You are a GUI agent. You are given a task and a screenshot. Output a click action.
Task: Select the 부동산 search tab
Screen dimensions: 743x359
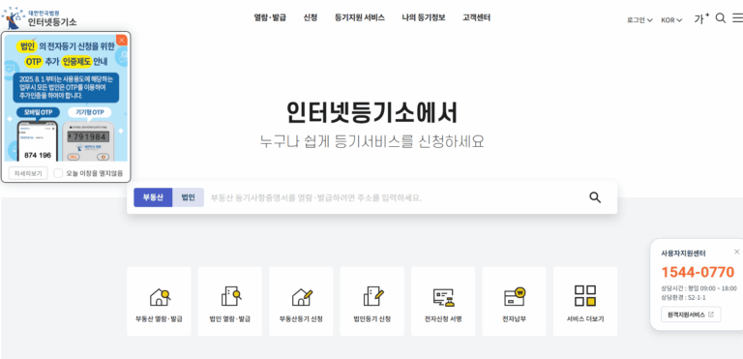coord(153,197)
